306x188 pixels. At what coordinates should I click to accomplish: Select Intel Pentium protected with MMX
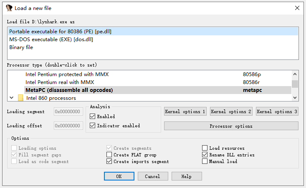pos(67,74)
